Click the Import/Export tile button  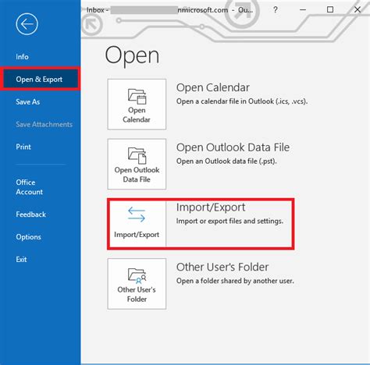coord(137,224)
